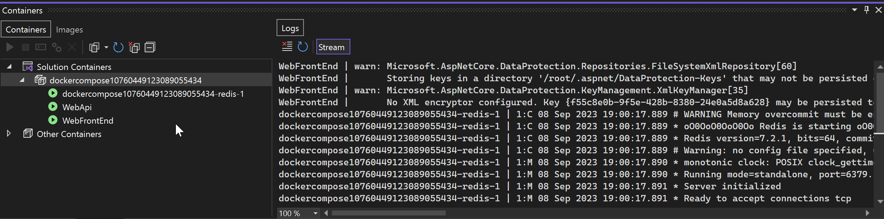Open the 100 % zoom dropdown
Screen dimensions: 884x219
click(x=315, y=213)
